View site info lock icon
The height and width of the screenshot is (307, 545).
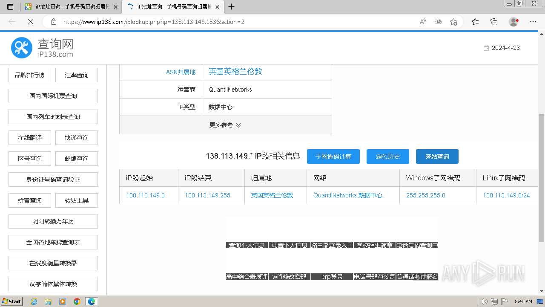click(x=53, y=22)
